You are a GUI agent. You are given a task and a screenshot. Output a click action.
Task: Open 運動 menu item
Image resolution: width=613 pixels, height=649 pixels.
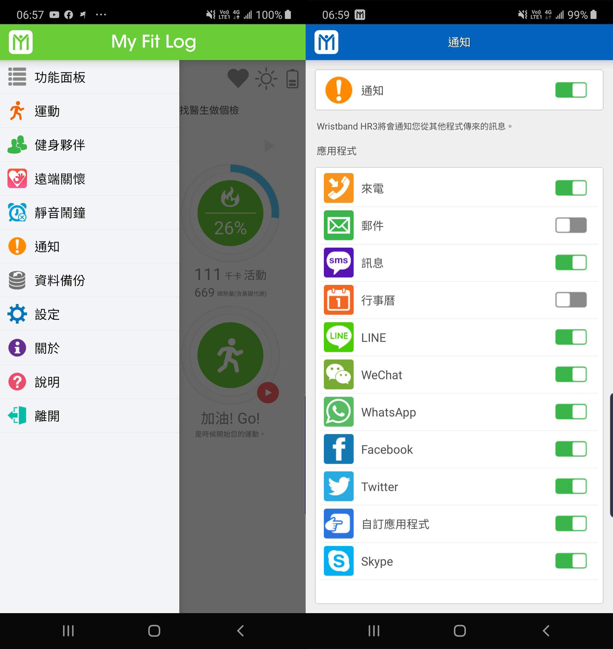tap(89, 111)
